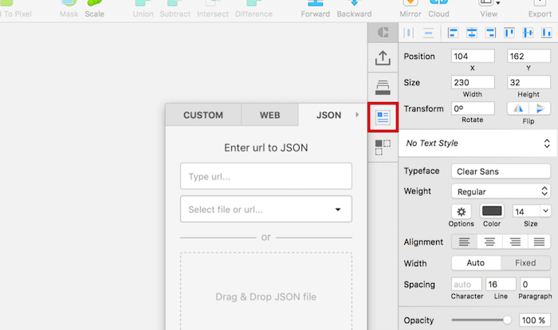Open the Craft Data panel icon

pos(383,117)
